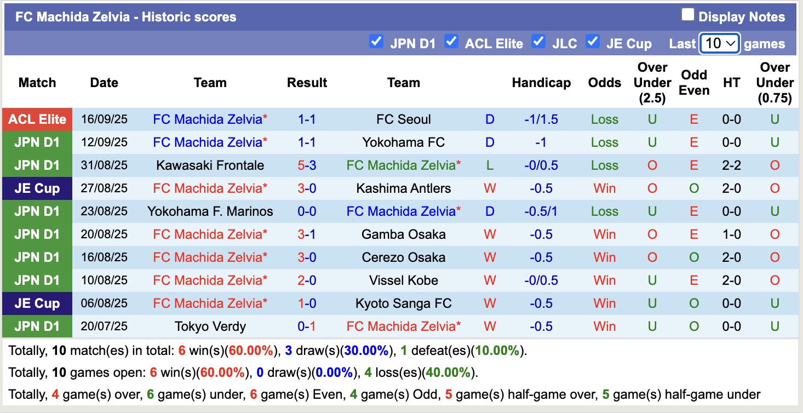Open the Last games count dropdown
Image resolution: width=803 pixels, height=413 pixels.
pos(719,43)
